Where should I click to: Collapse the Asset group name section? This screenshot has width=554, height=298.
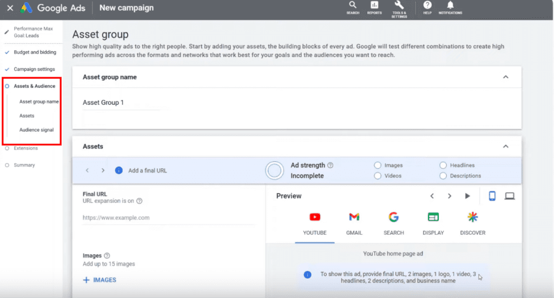pos(506,77)
